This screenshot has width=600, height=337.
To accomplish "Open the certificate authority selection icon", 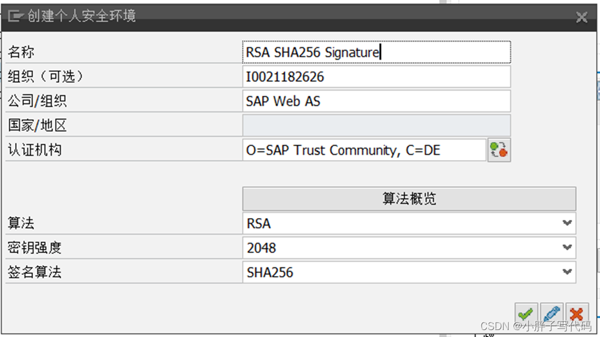I will coord(499,150).
